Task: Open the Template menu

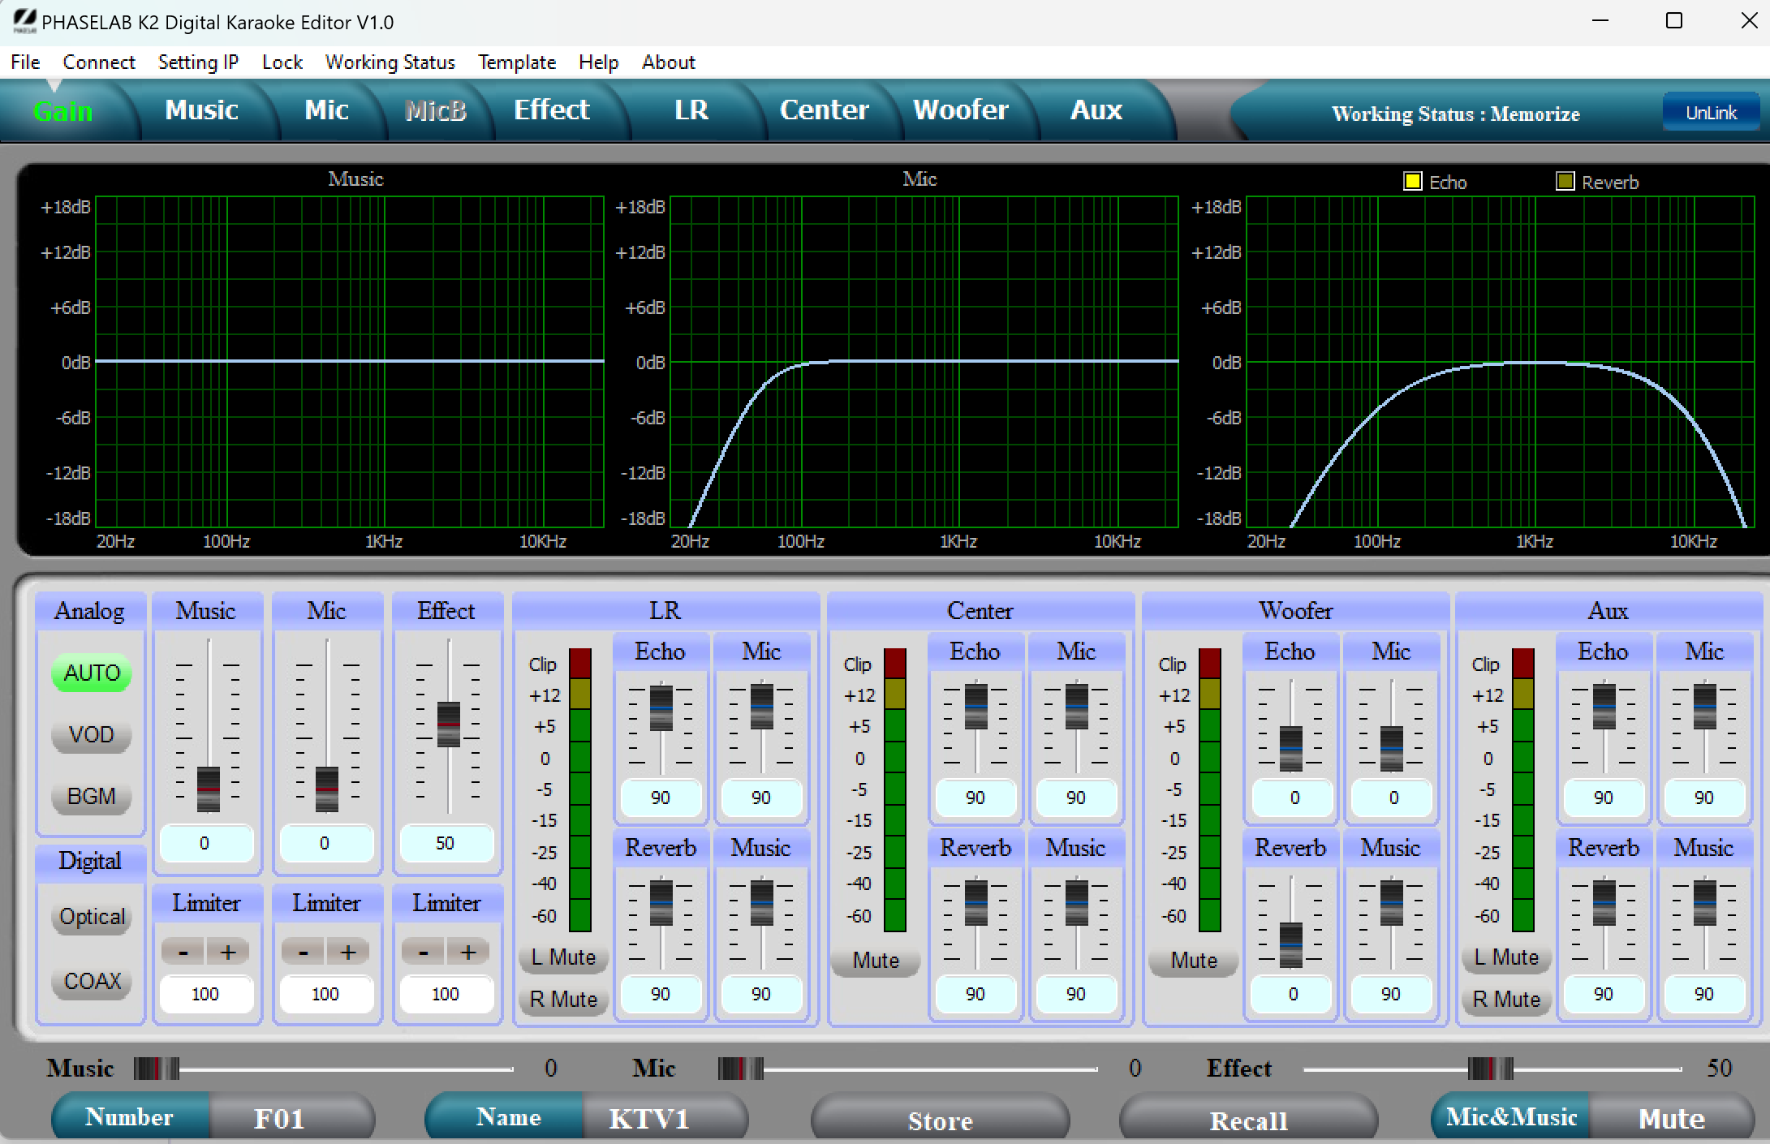Action: click(x=517, y=62)
